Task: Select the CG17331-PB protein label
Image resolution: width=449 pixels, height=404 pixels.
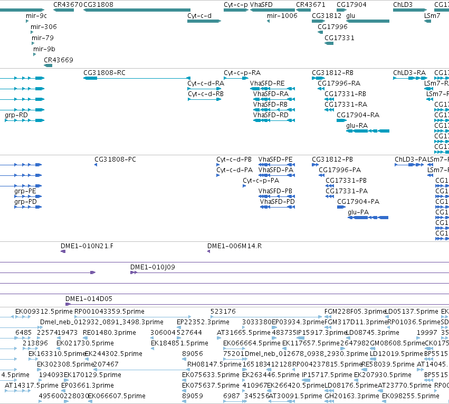Action: (x=346, y=181)
